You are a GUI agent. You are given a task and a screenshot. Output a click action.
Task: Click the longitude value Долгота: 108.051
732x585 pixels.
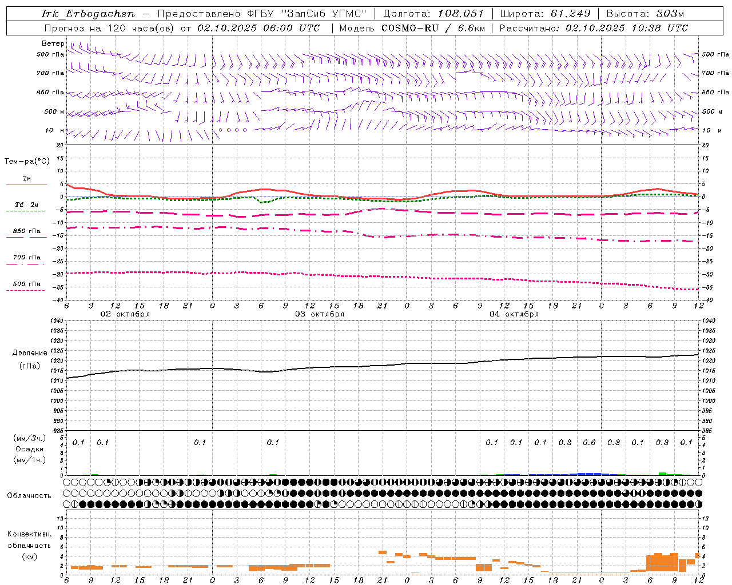[x=433, y=14]
